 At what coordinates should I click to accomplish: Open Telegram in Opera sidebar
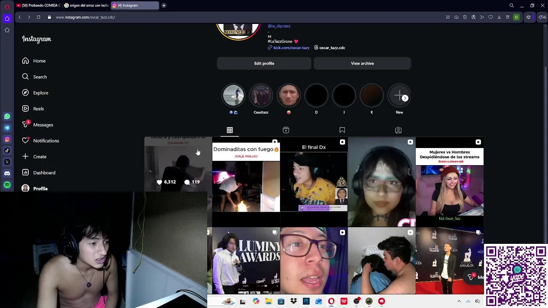7,127
